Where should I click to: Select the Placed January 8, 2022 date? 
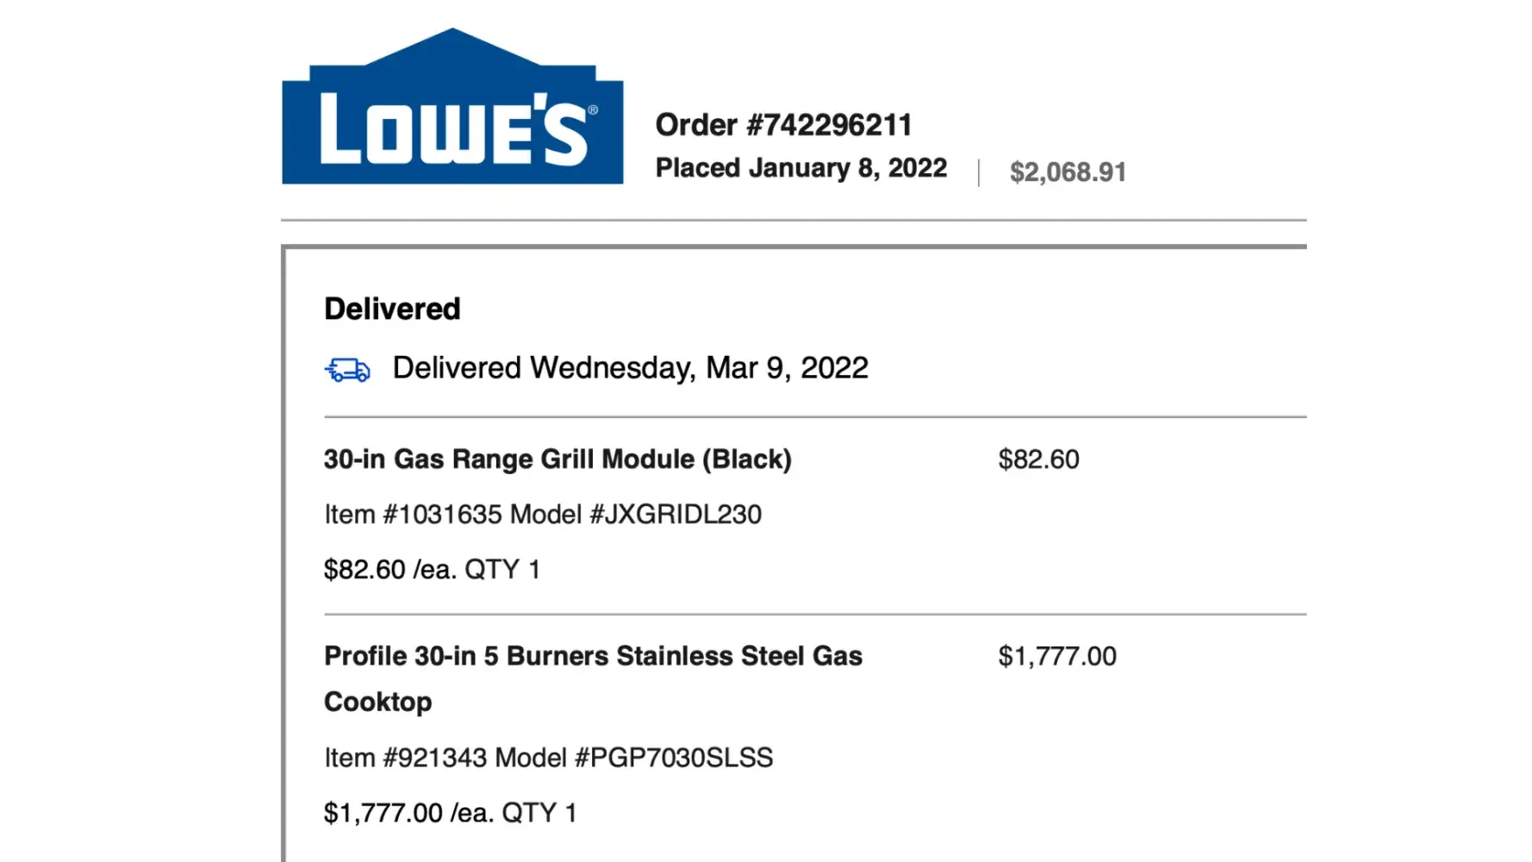pos(800,168)
